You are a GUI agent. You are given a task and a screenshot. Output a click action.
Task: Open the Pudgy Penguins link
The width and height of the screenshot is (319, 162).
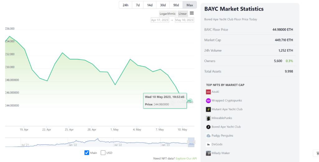[x=222, y=136]
